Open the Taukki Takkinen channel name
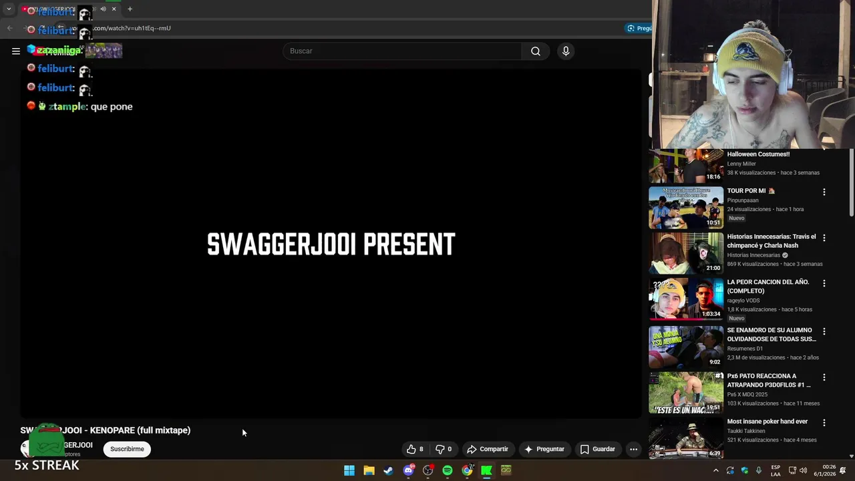 (746, 431)
